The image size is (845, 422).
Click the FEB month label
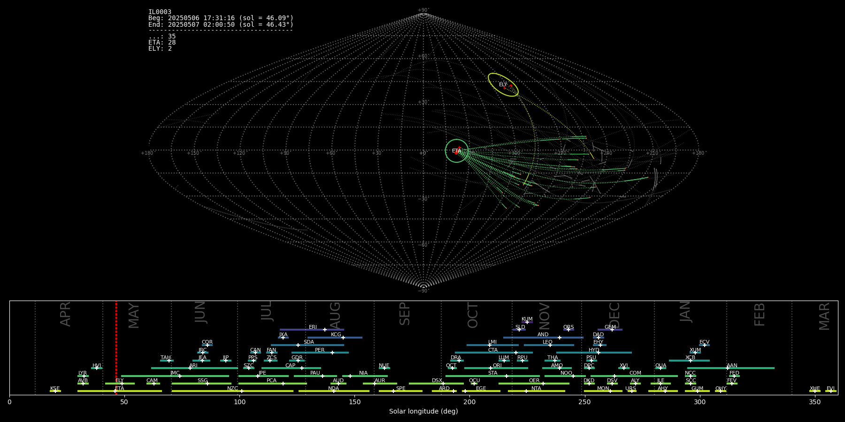(x=760, y=315)
